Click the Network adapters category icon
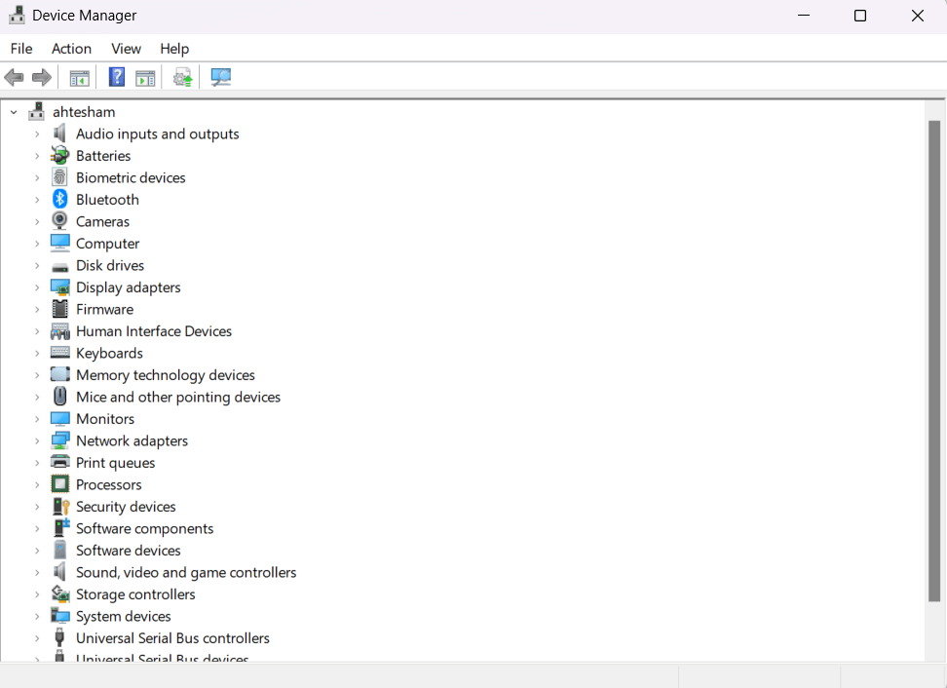Image resolution: width=947 pixels, height=688 pixels. coord(59,440)
